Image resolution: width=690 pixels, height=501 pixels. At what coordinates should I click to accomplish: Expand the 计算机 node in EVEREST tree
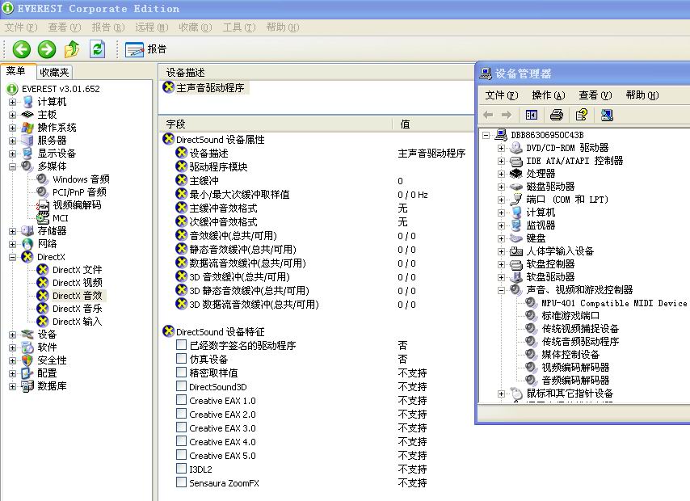(x=12, y=102)
